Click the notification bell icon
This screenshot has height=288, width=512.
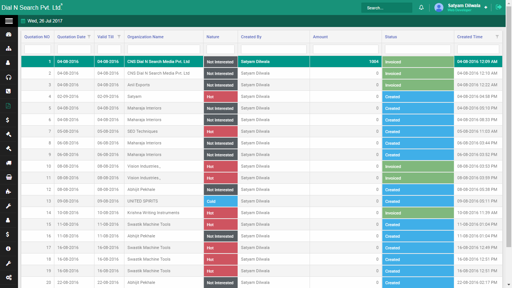421,7
